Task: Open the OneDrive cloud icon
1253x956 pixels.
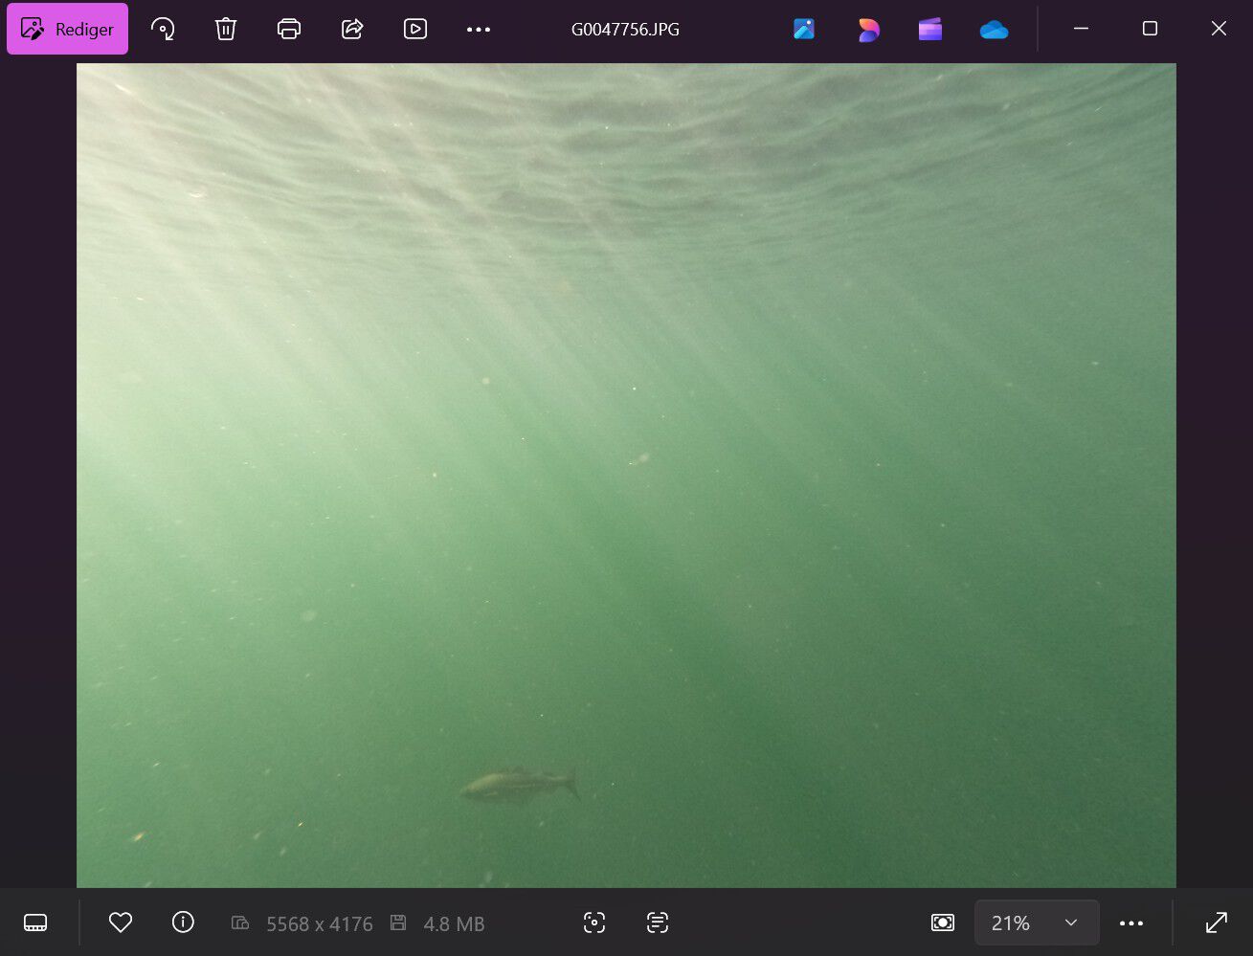Action: [x=995, y=30]
